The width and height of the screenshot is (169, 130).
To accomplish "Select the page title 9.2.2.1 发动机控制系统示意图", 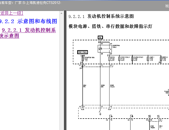I will (101, 16).
